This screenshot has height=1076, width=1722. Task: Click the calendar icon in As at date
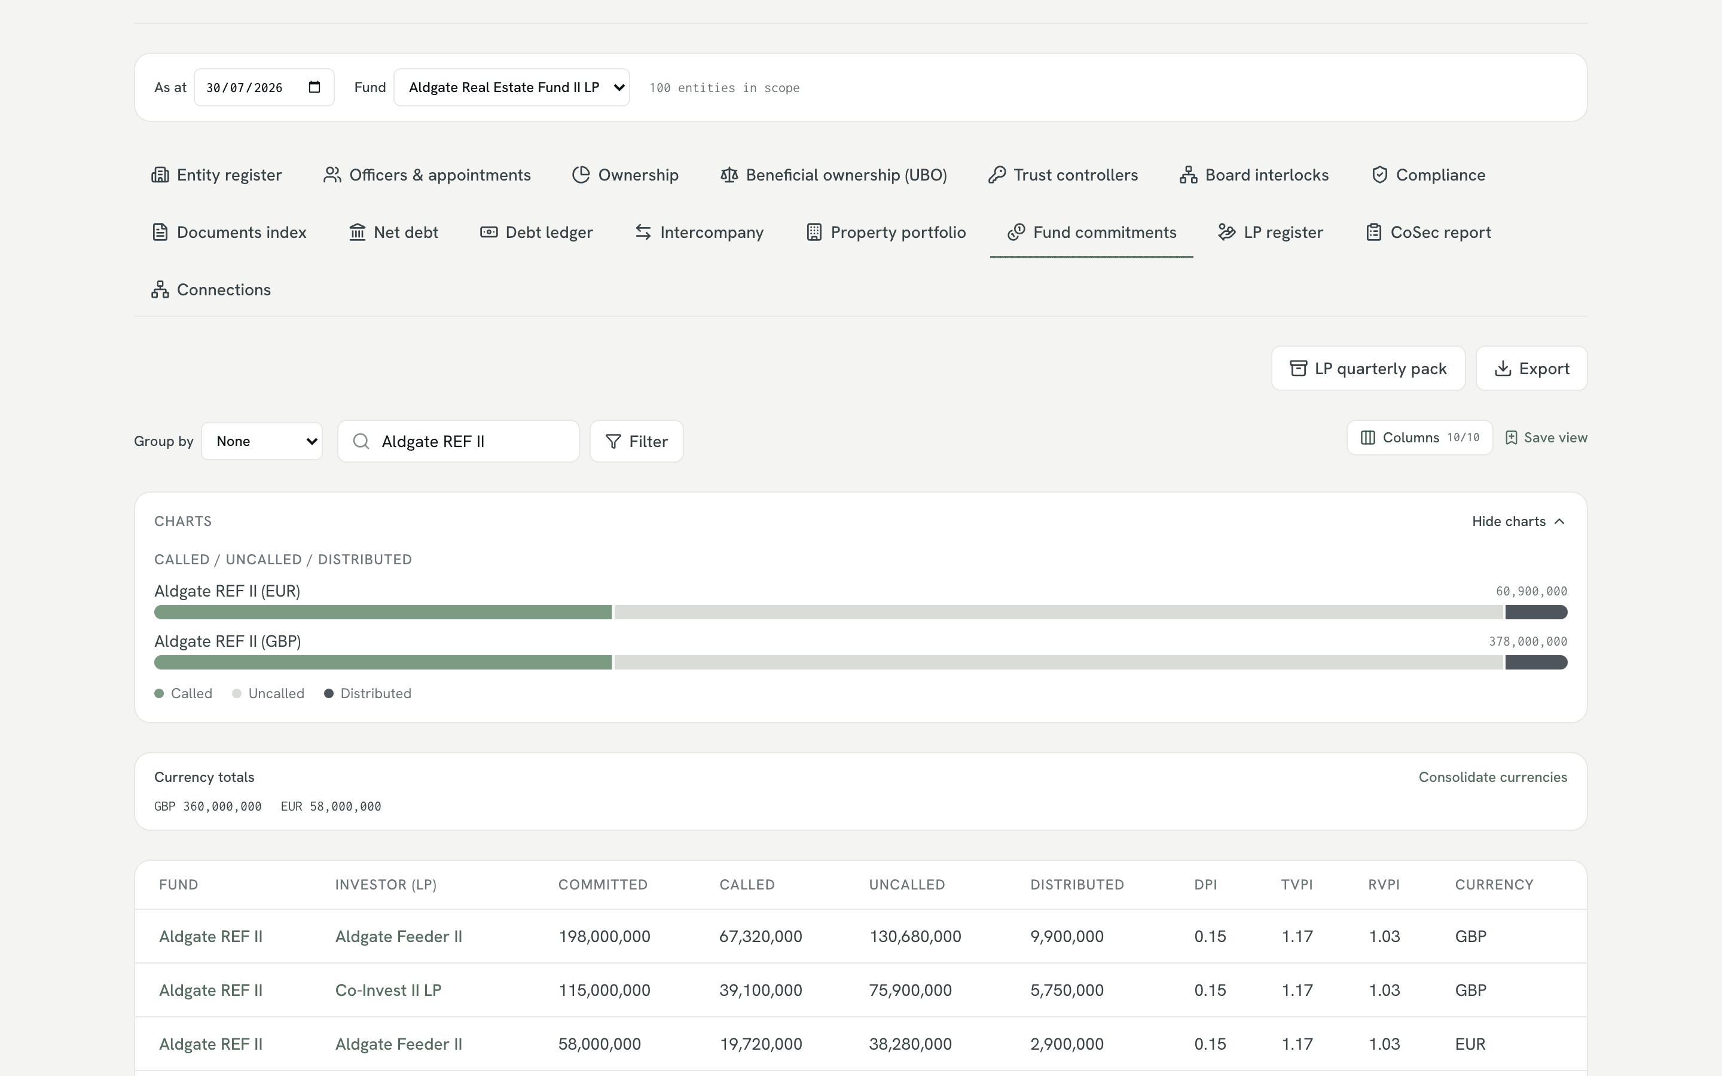coord(315,87)
